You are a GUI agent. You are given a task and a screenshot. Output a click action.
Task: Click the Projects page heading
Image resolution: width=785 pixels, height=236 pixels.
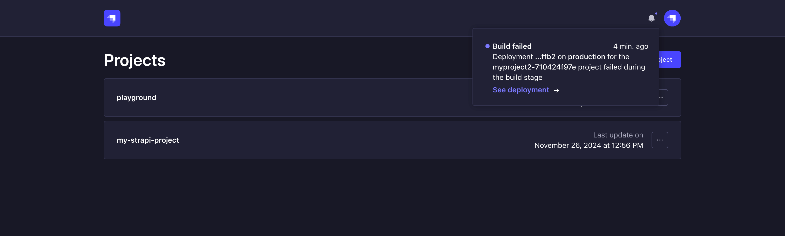pyautogui.click(x=135, y=60)
